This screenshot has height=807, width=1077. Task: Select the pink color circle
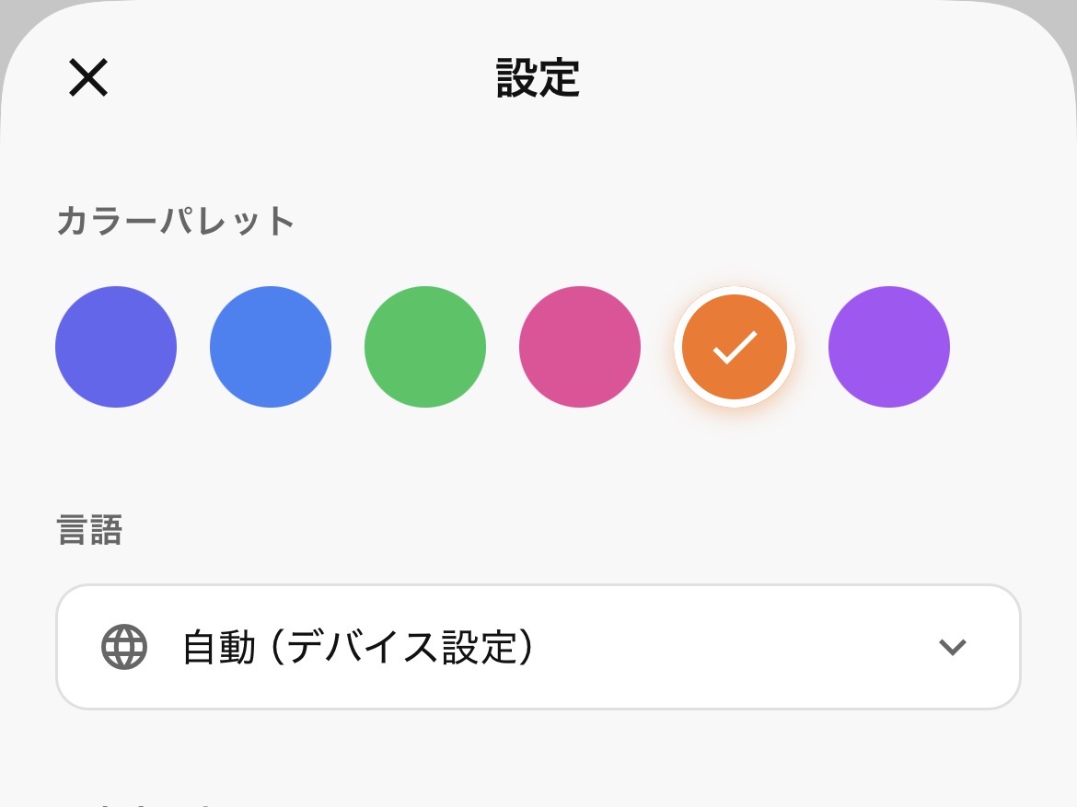[x=580, y=347]
